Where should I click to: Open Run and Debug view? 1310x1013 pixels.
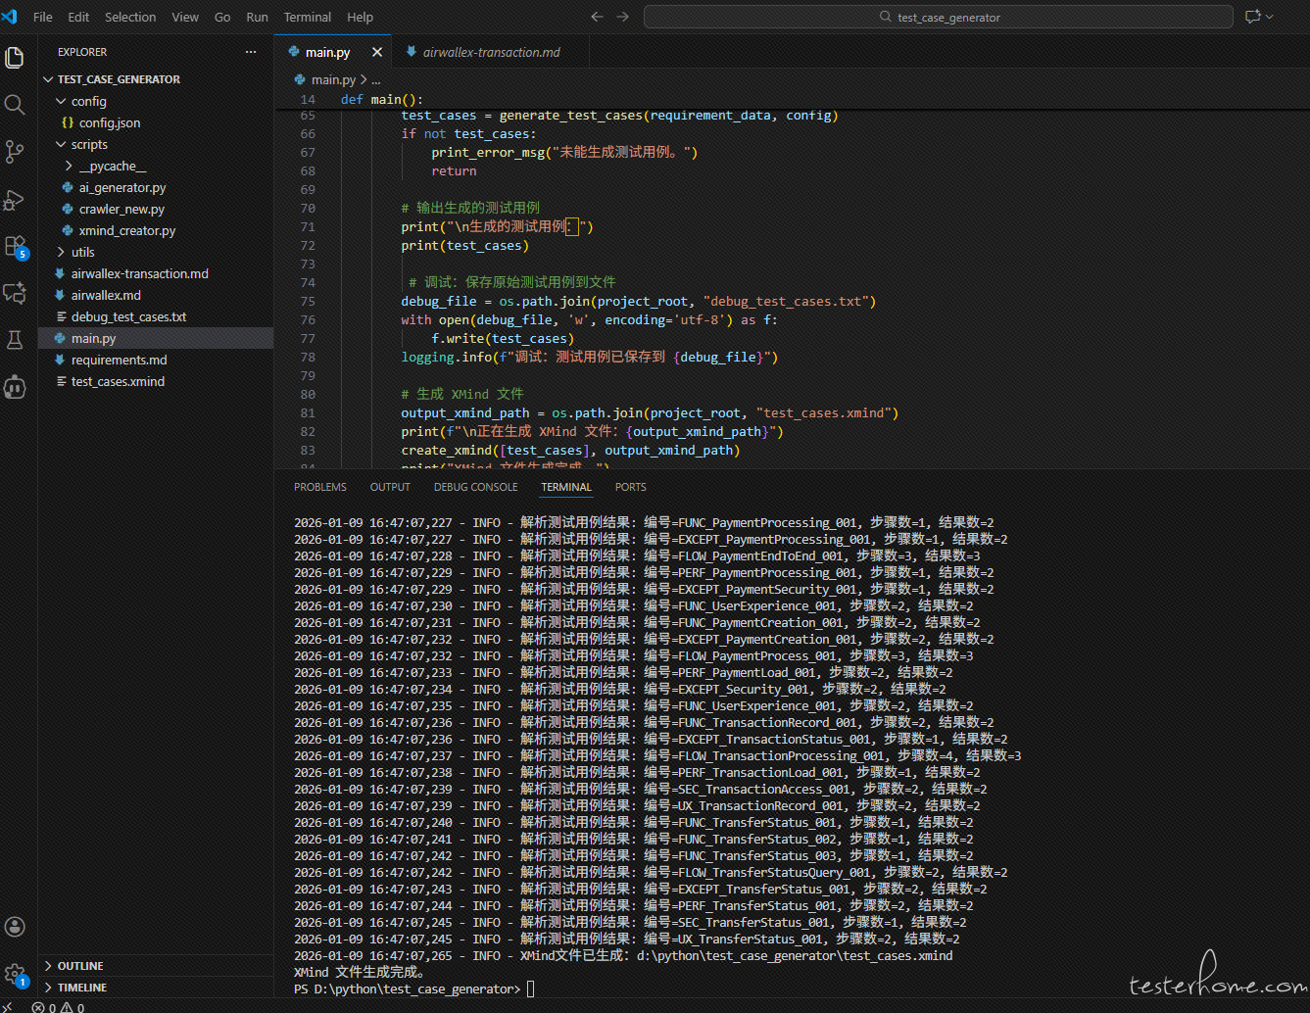15,200
